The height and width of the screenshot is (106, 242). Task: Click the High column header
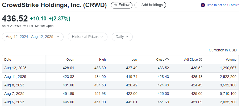tap(102, 60)
